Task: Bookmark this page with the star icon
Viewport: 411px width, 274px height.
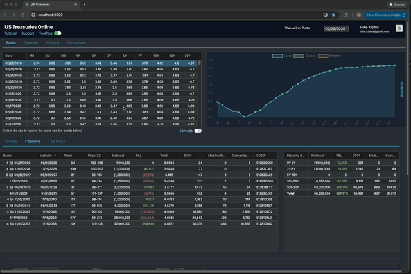Action: click(334, 14)
